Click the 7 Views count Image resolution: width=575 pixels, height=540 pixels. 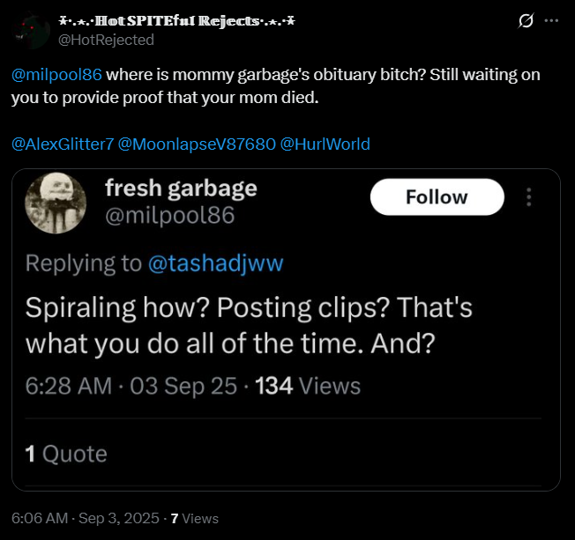(194, 518)
